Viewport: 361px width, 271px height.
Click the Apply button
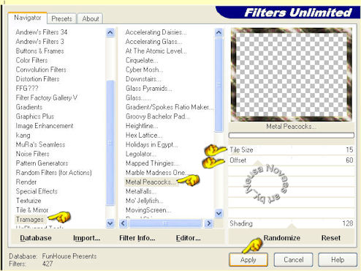pyautogui.click(x=248, y=259)
